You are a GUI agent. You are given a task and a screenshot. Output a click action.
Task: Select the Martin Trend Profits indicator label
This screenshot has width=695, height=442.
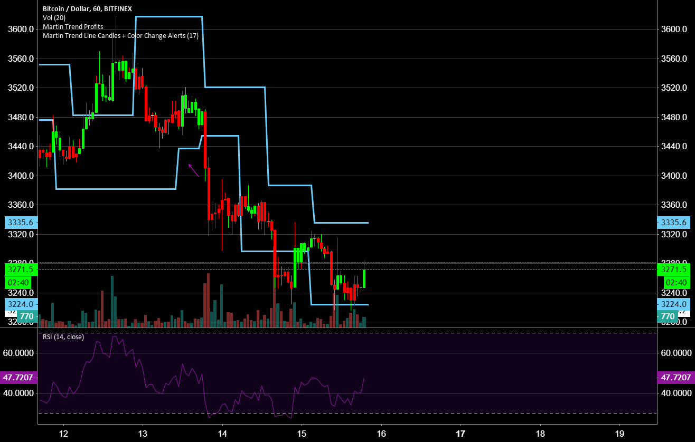[73, 26]
